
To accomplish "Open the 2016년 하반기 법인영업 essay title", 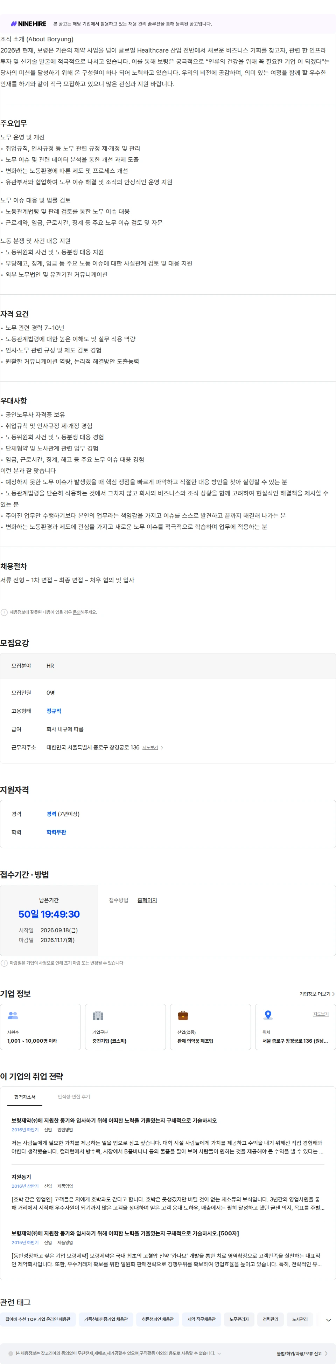I will [114, 1120].
